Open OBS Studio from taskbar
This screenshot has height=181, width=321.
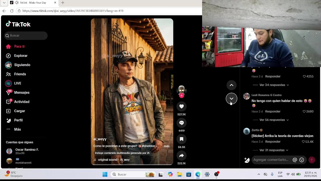tap(216, 174)
